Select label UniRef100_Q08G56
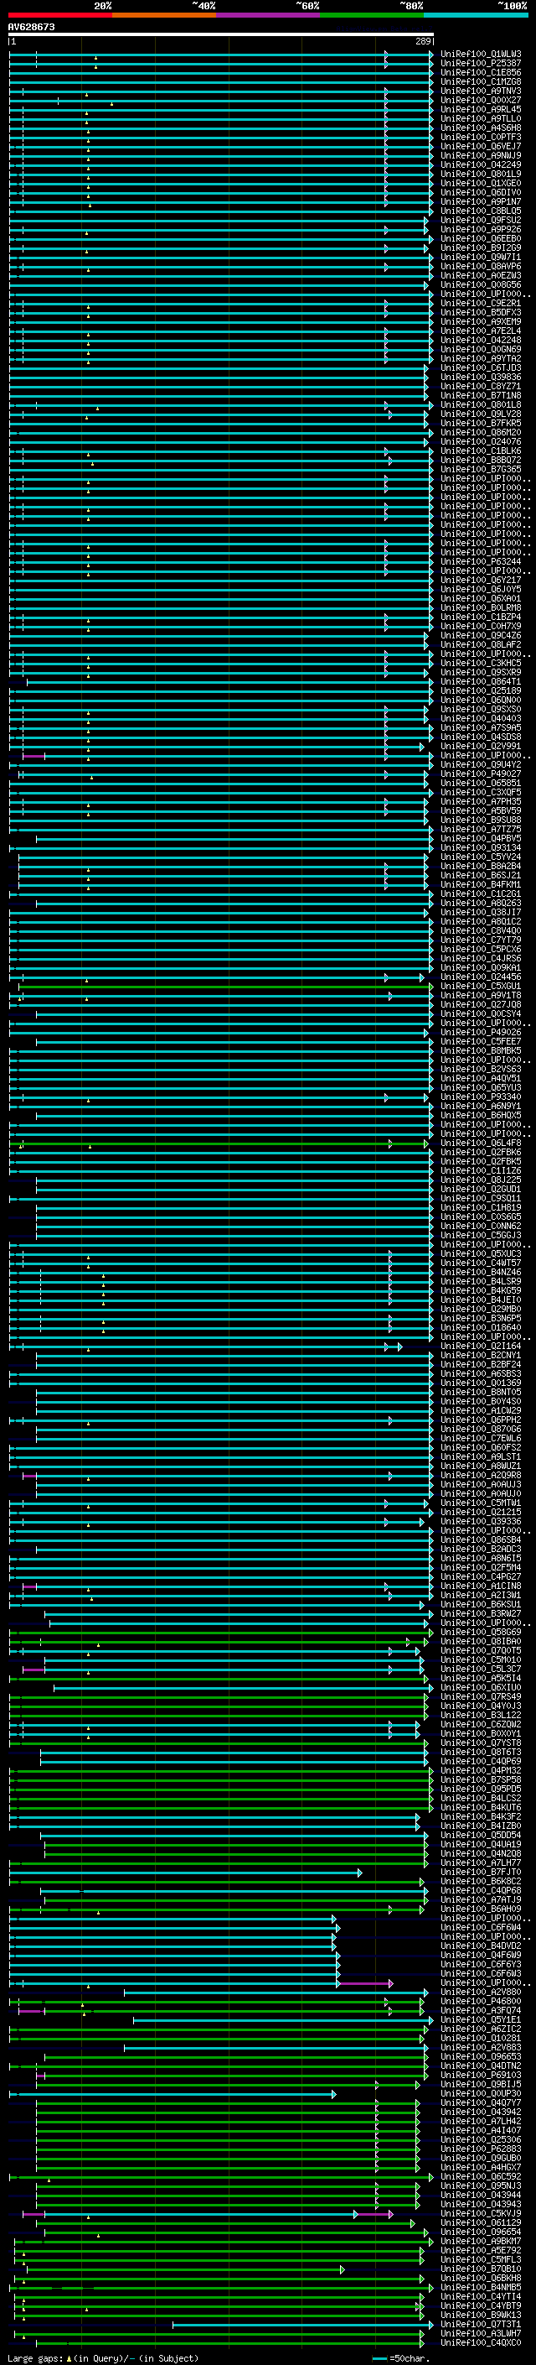Image resolution: width=536 pixels, height=2365 pixels. [x=480, y=284]
